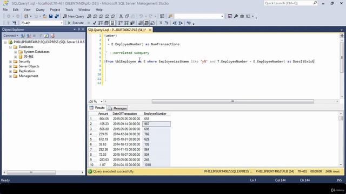Open the Tools menu
Viewport: 346px width, 194px height.
pyautogui.click(x=69, y=10)
